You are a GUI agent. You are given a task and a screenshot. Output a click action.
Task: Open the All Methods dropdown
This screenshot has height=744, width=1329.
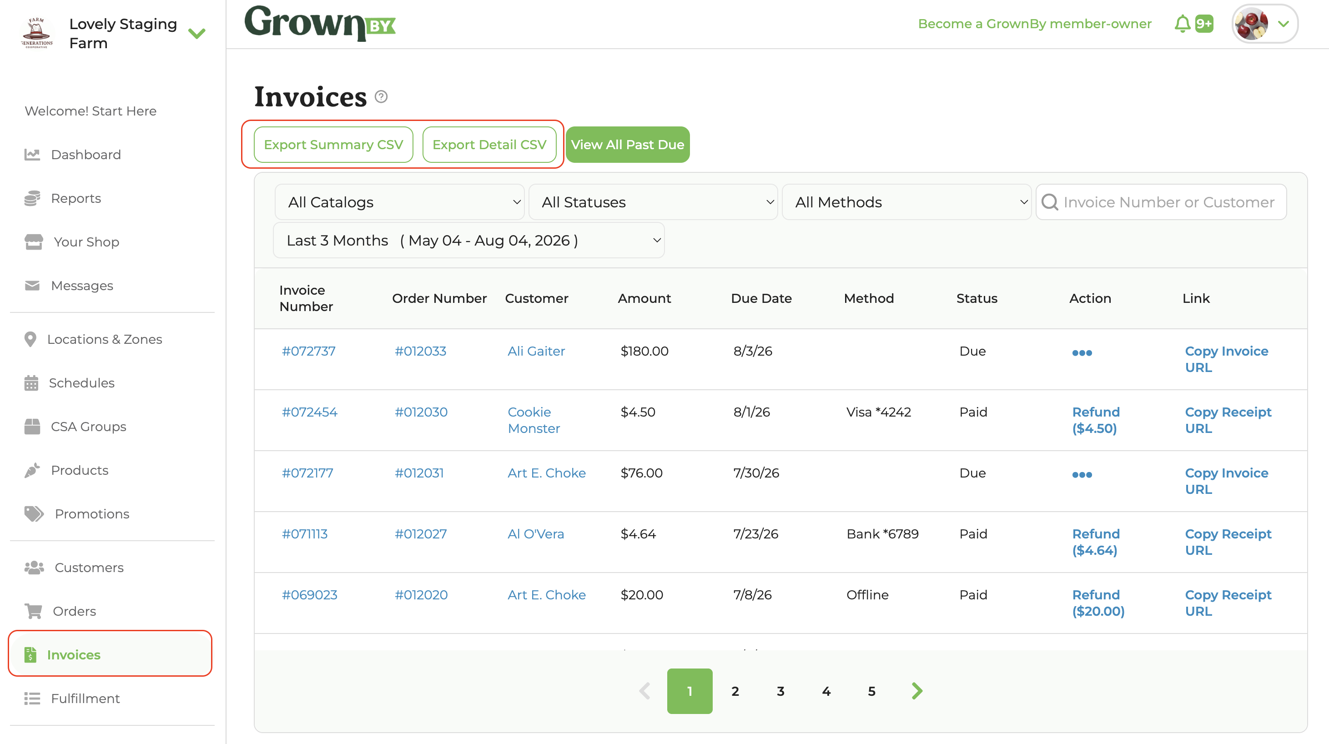click(906, 202)
